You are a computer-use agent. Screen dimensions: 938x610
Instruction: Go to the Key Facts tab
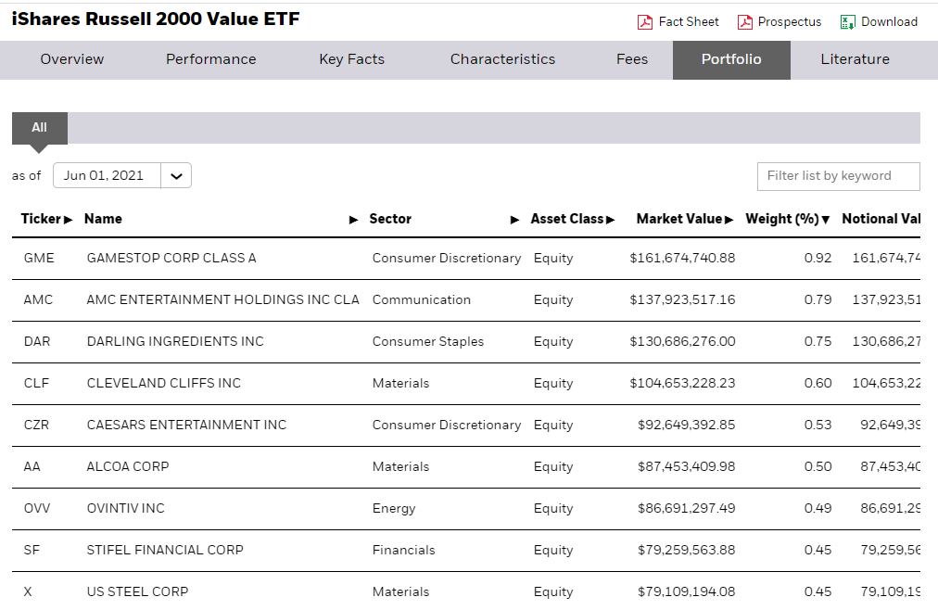tap(352, 60)
